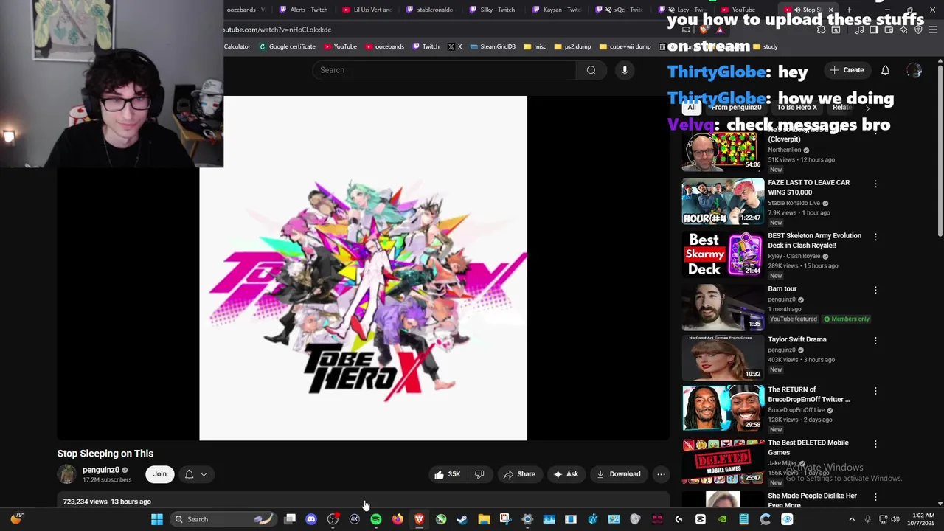Screen dimensions: 944x531
Task: Select the 'All' recommendation chip
Action: point(691,108)
